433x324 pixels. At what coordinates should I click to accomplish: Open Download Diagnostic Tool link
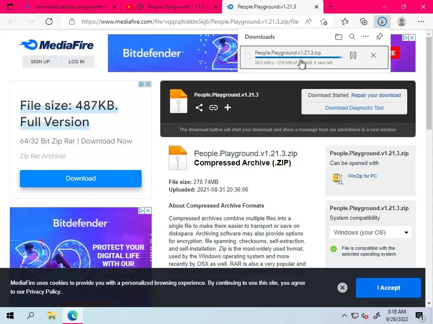click(354, 108)
